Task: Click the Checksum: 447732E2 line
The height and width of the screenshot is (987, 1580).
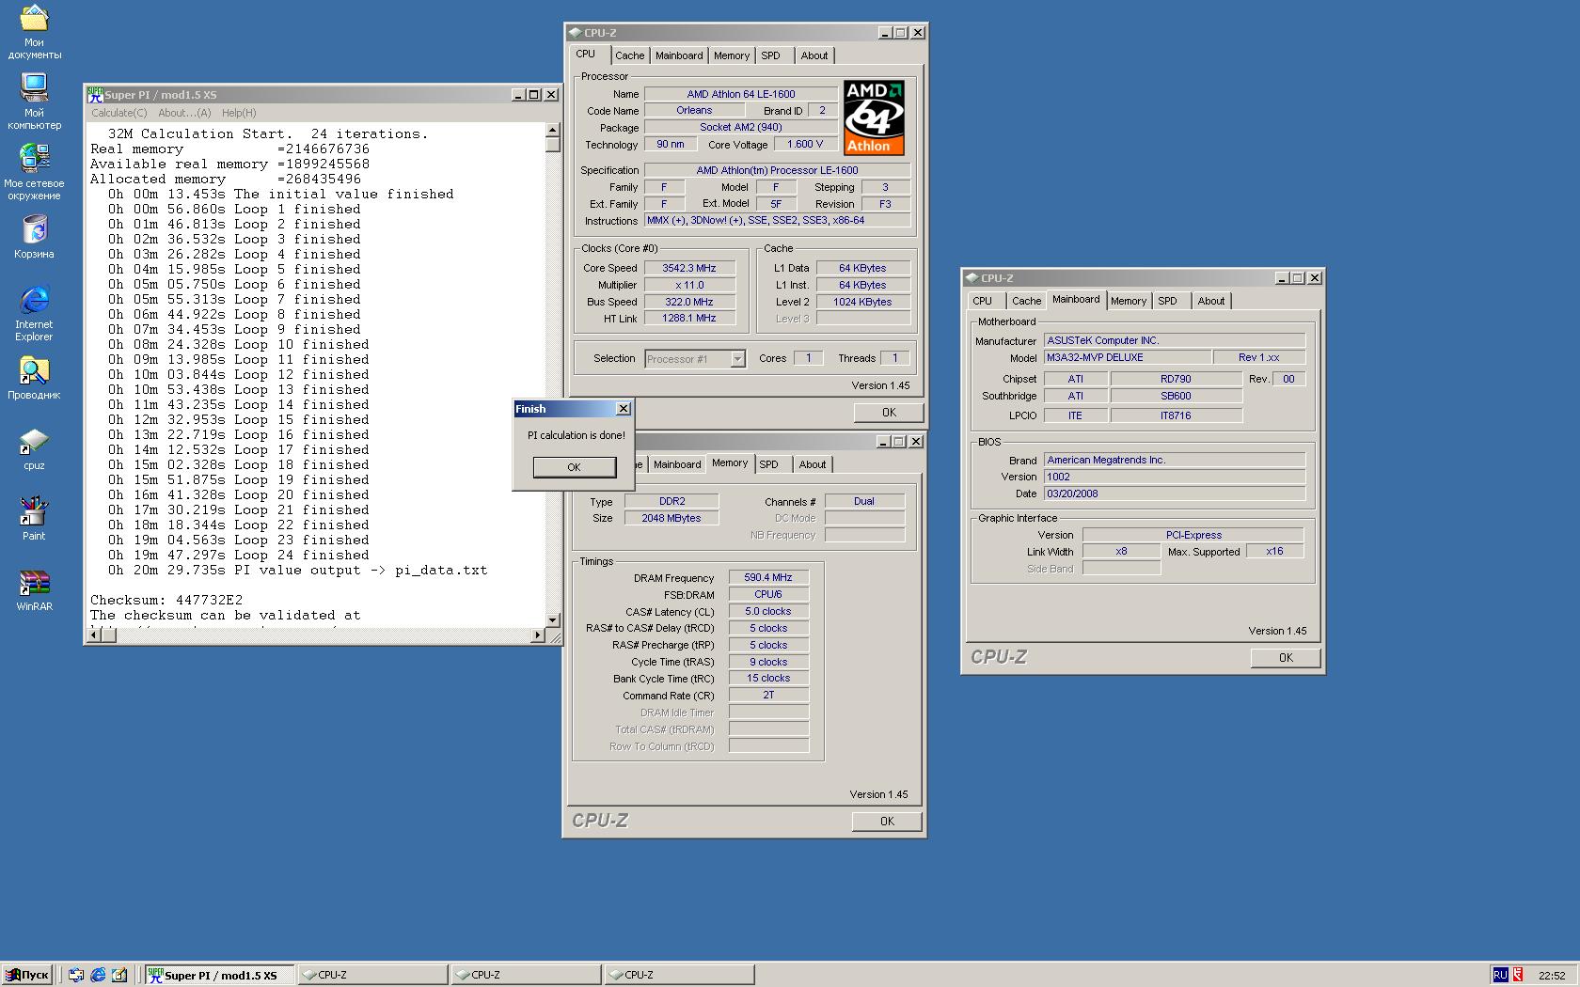Action: click(x=166, y=600)
